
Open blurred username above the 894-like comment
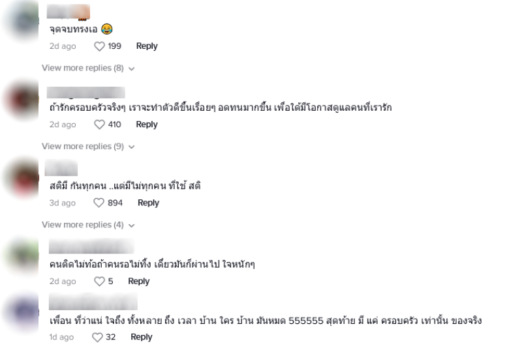tap(61, 168)
